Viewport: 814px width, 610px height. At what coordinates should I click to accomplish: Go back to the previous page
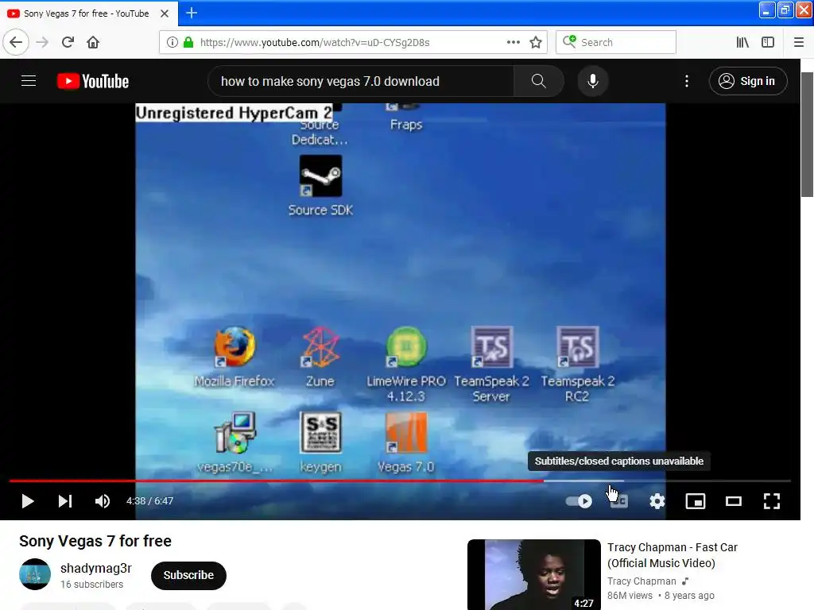[x=16, y=43]
